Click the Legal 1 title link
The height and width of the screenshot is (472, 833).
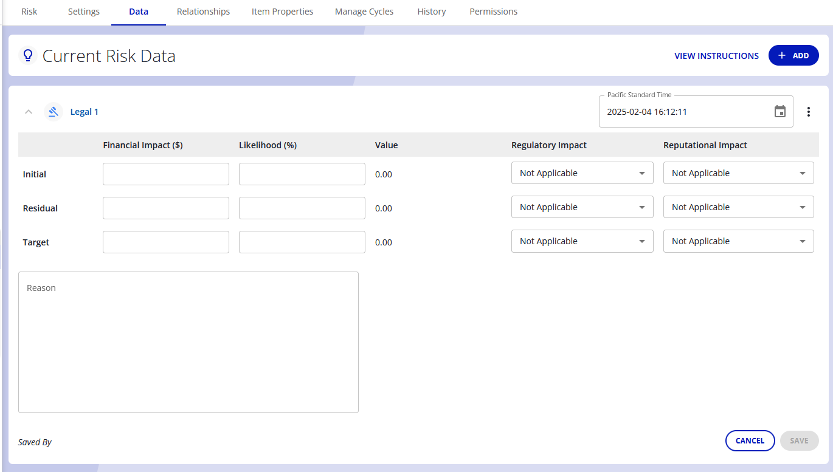(84, 112)
